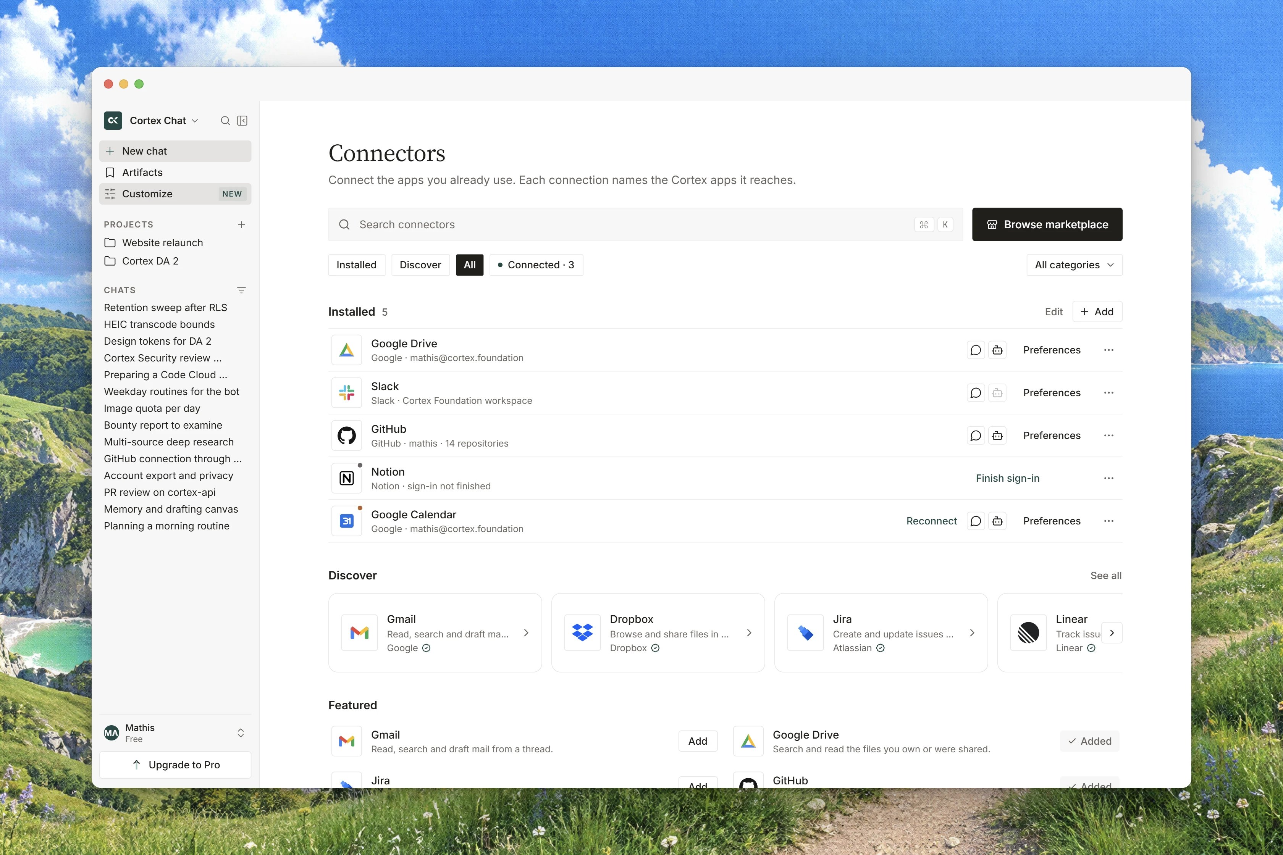Image resolution: width=1283 pixels, height=855 pixels.
Task: Click the Dropbox icon in Discover card
Action: coord(582,632)
